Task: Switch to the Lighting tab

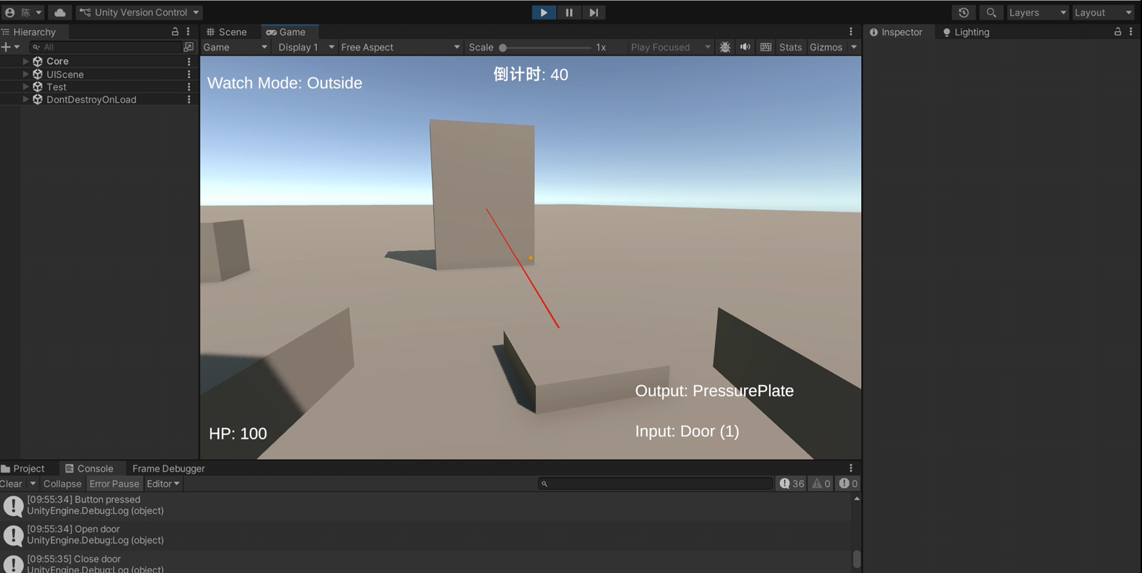Action: [x=966, y=32]
